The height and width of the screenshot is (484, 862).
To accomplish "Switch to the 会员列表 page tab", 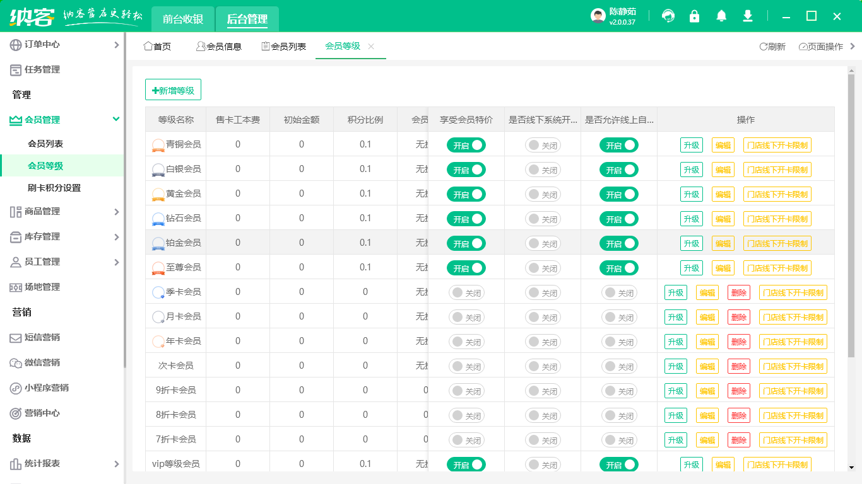I will pos(284,47).
